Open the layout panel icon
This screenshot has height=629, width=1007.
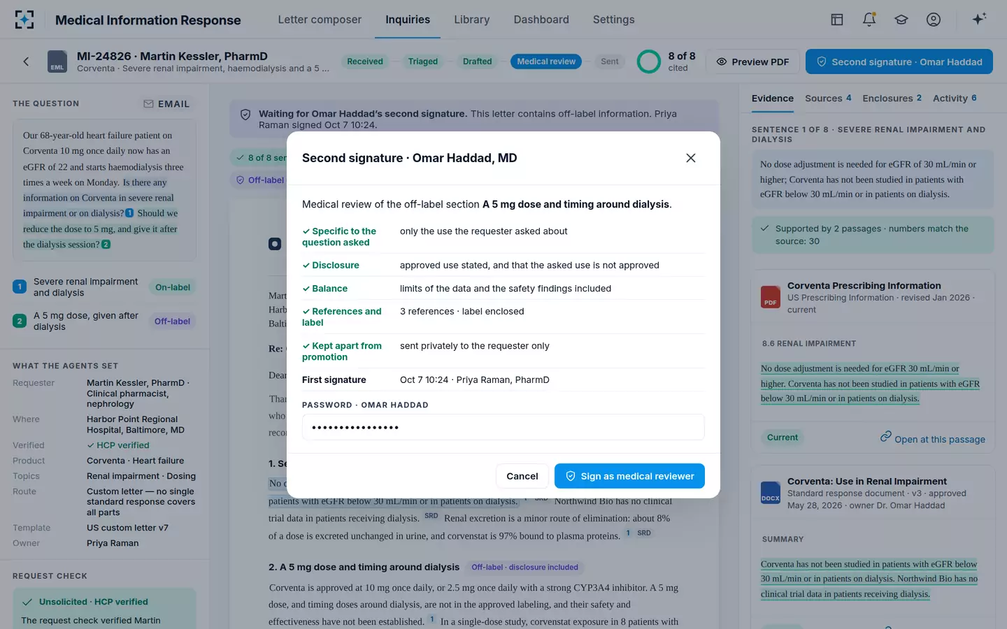tap(837, 20)
